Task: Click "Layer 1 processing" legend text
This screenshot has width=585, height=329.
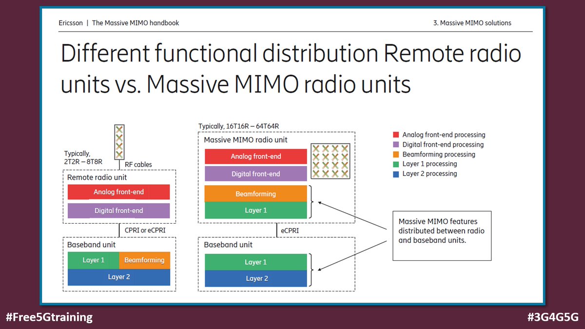Action: coord(430,164)
